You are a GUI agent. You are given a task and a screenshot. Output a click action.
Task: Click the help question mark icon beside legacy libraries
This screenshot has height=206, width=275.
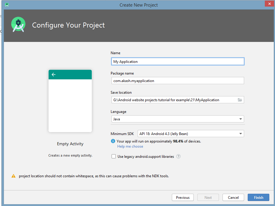tap(178, 156)
